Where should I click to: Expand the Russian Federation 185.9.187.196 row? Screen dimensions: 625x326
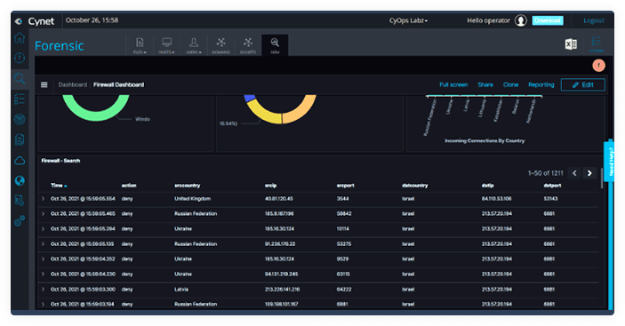pyautogui.click(x=43, y=214)
